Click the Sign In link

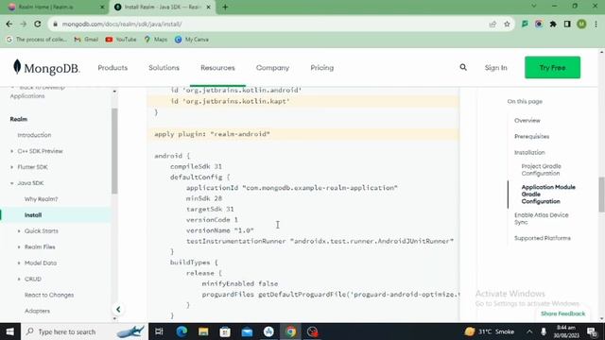tap(495, 68)
